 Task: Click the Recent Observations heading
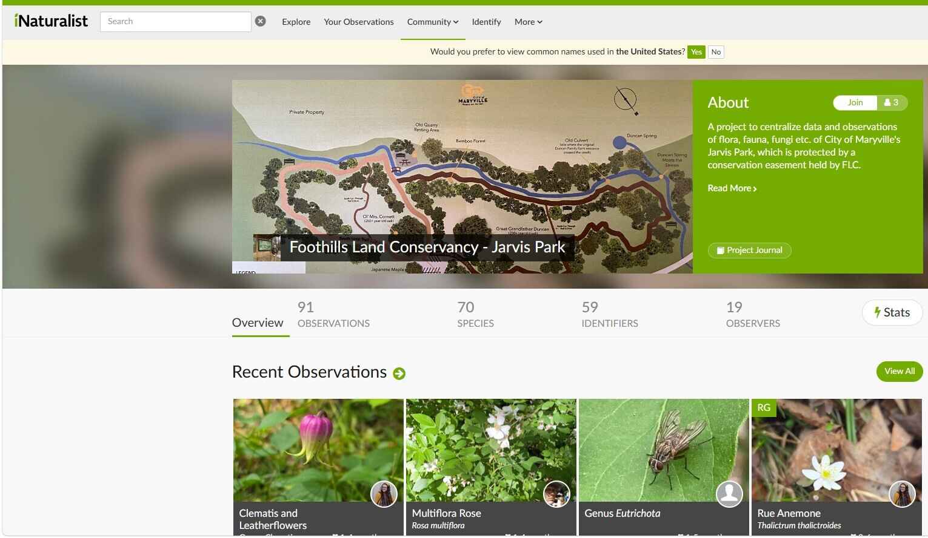click(309, 372)
